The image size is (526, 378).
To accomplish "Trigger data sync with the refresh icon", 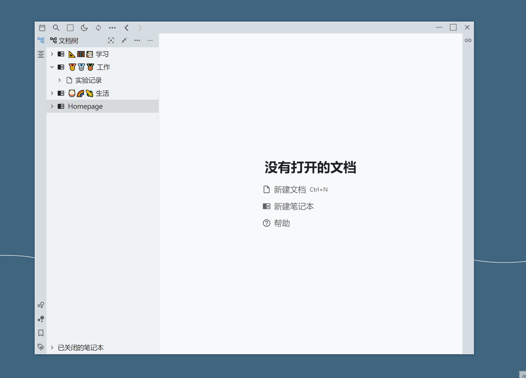I will coord(98,28).
